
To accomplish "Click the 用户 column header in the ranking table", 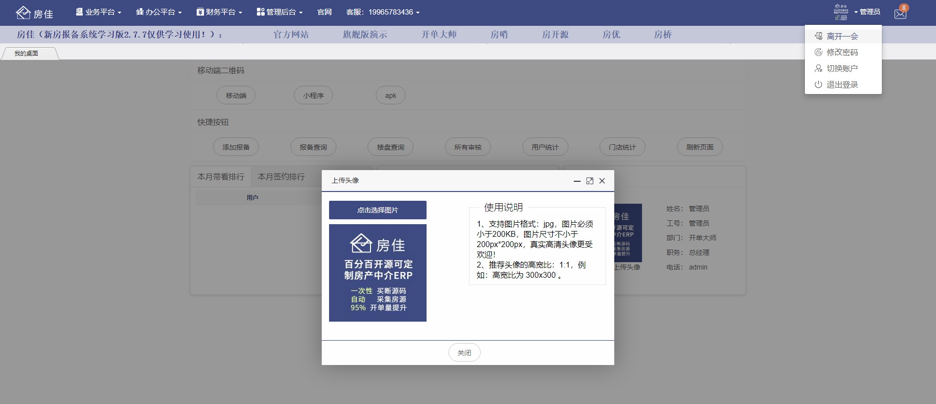I will [x=253, y=198].
